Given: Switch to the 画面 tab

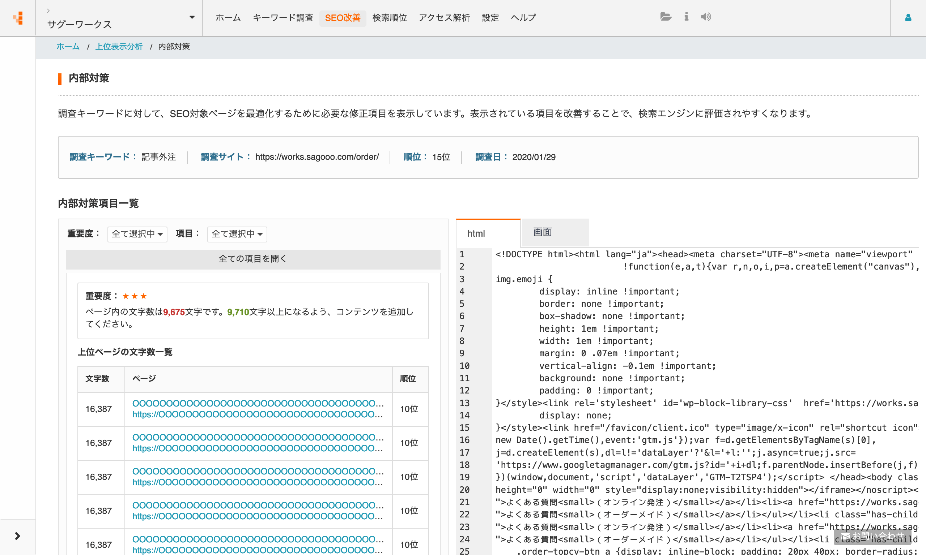Looking at the screenshot, I should (555, 232).
